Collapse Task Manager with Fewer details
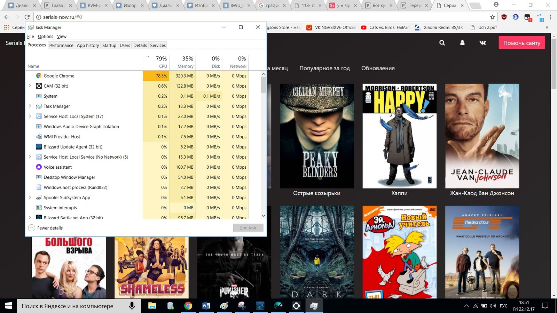Screen dimensions: 557x313 click(46, 228)
